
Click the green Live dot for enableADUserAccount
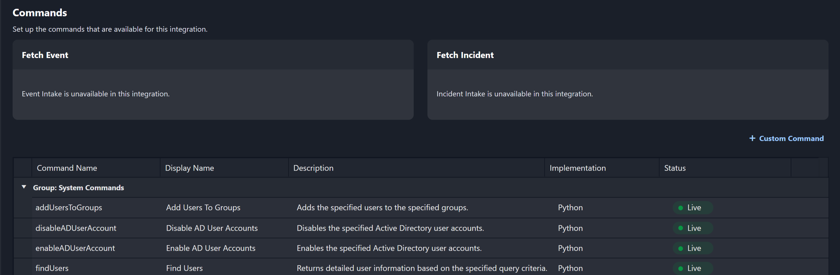coord(680,248)
